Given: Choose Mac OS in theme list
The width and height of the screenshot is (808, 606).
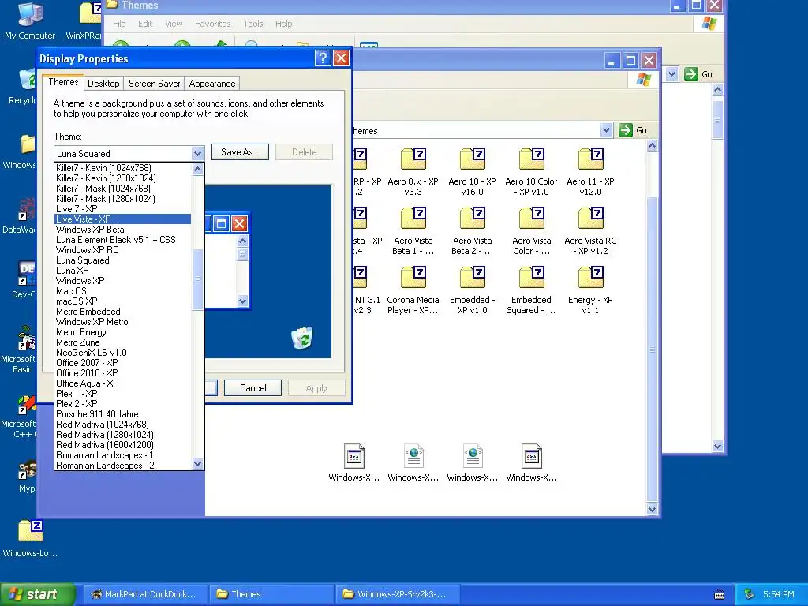Looking at the screenshot, I should [x=122, y=291].
